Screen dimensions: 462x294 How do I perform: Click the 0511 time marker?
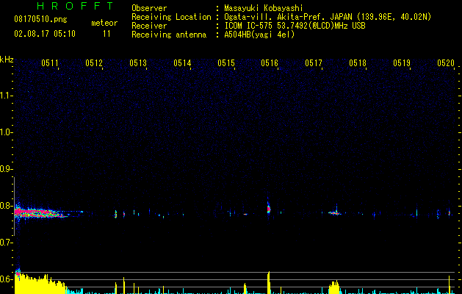(x=50, y=63)
